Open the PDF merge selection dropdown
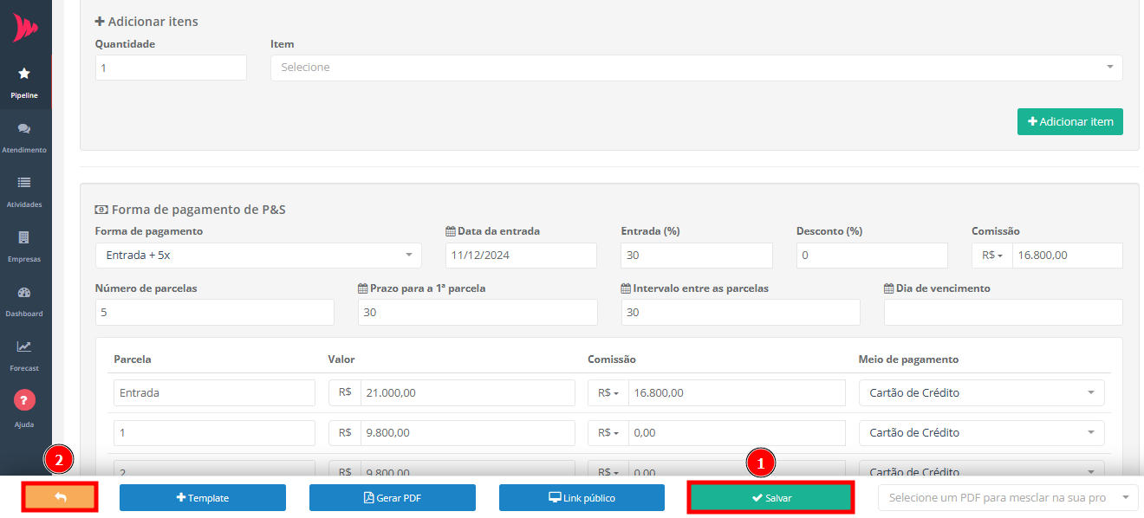Screen dimensions: 1144x518 tap(1007, 498)
